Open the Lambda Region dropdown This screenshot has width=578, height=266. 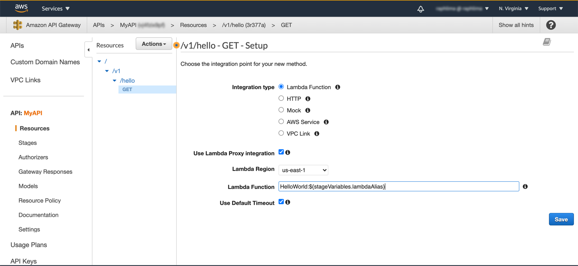click(303, 170)
